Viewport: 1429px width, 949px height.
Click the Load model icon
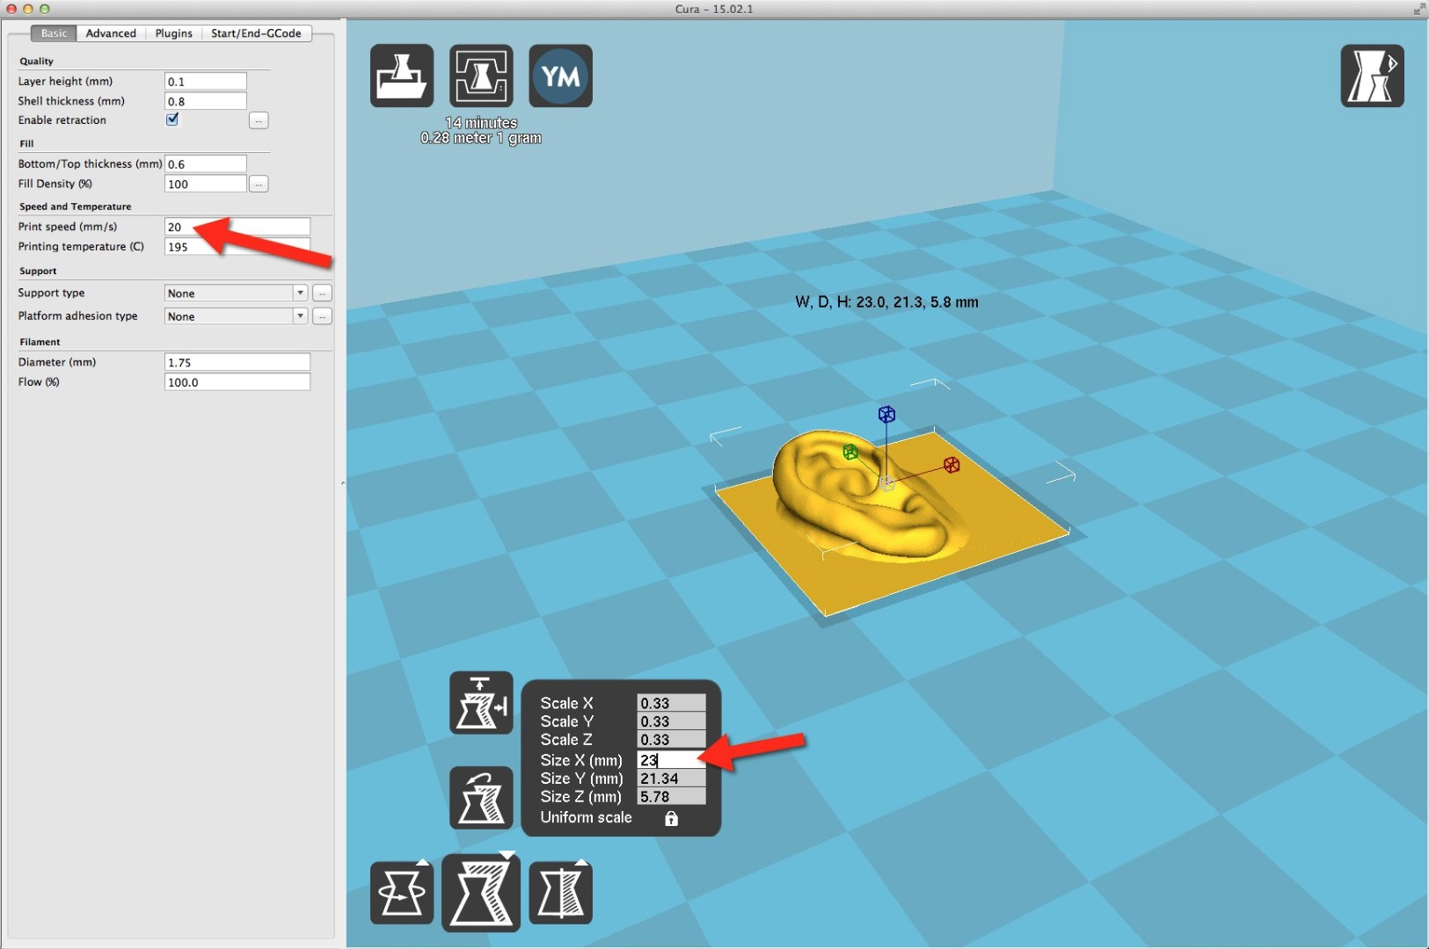click(x=402, y=76)
